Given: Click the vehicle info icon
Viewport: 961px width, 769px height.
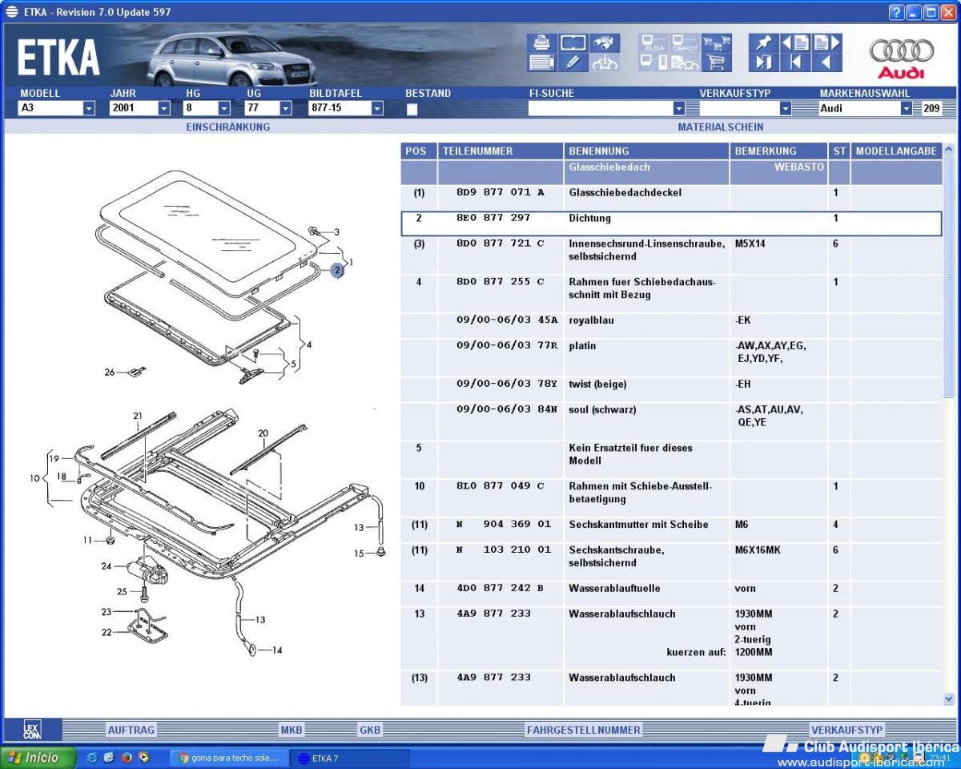Looking at the screenshot, I should point(605,62).
